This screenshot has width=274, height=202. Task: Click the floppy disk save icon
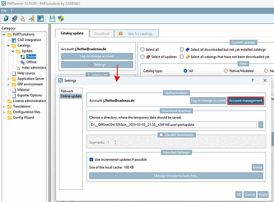52,19
